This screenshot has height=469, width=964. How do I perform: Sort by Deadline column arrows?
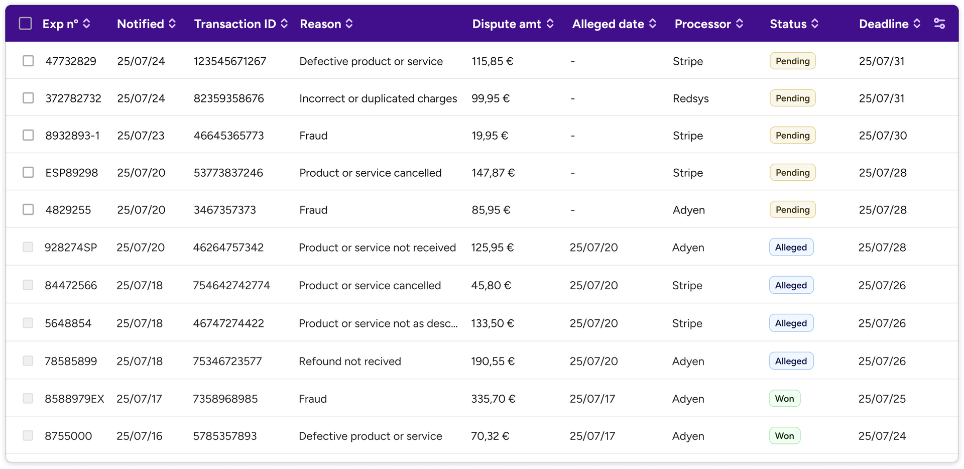[x=917, y=24]
